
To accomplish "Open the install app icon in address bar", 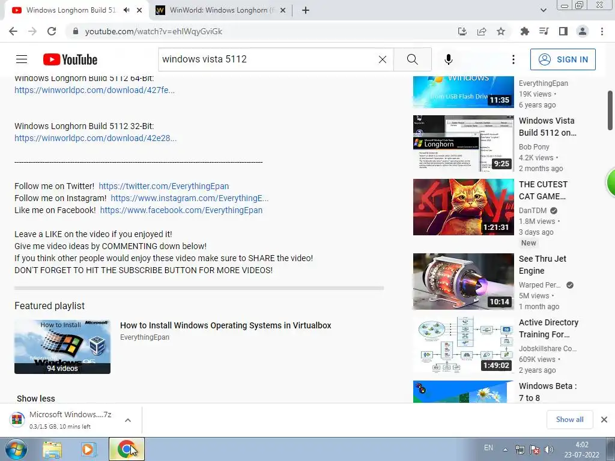I will pos(462,31).
